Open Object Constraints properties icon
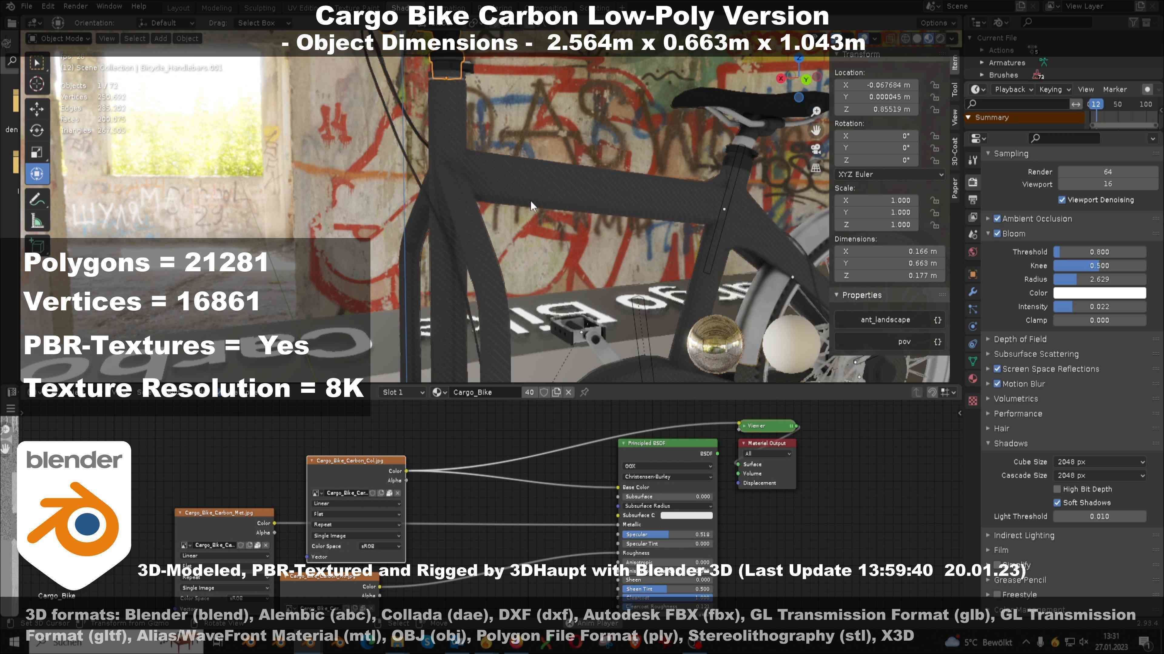 (x=973, y=344)
